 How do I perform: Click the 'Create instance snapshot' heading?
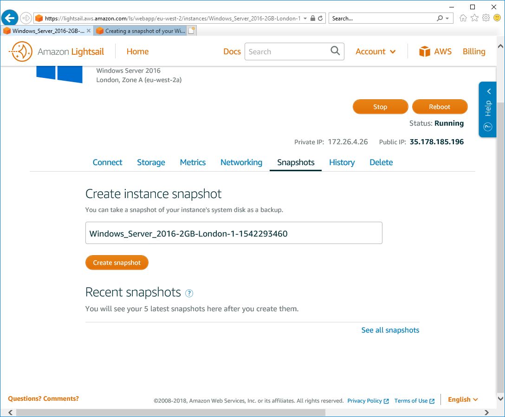click(x=153, y=194)
